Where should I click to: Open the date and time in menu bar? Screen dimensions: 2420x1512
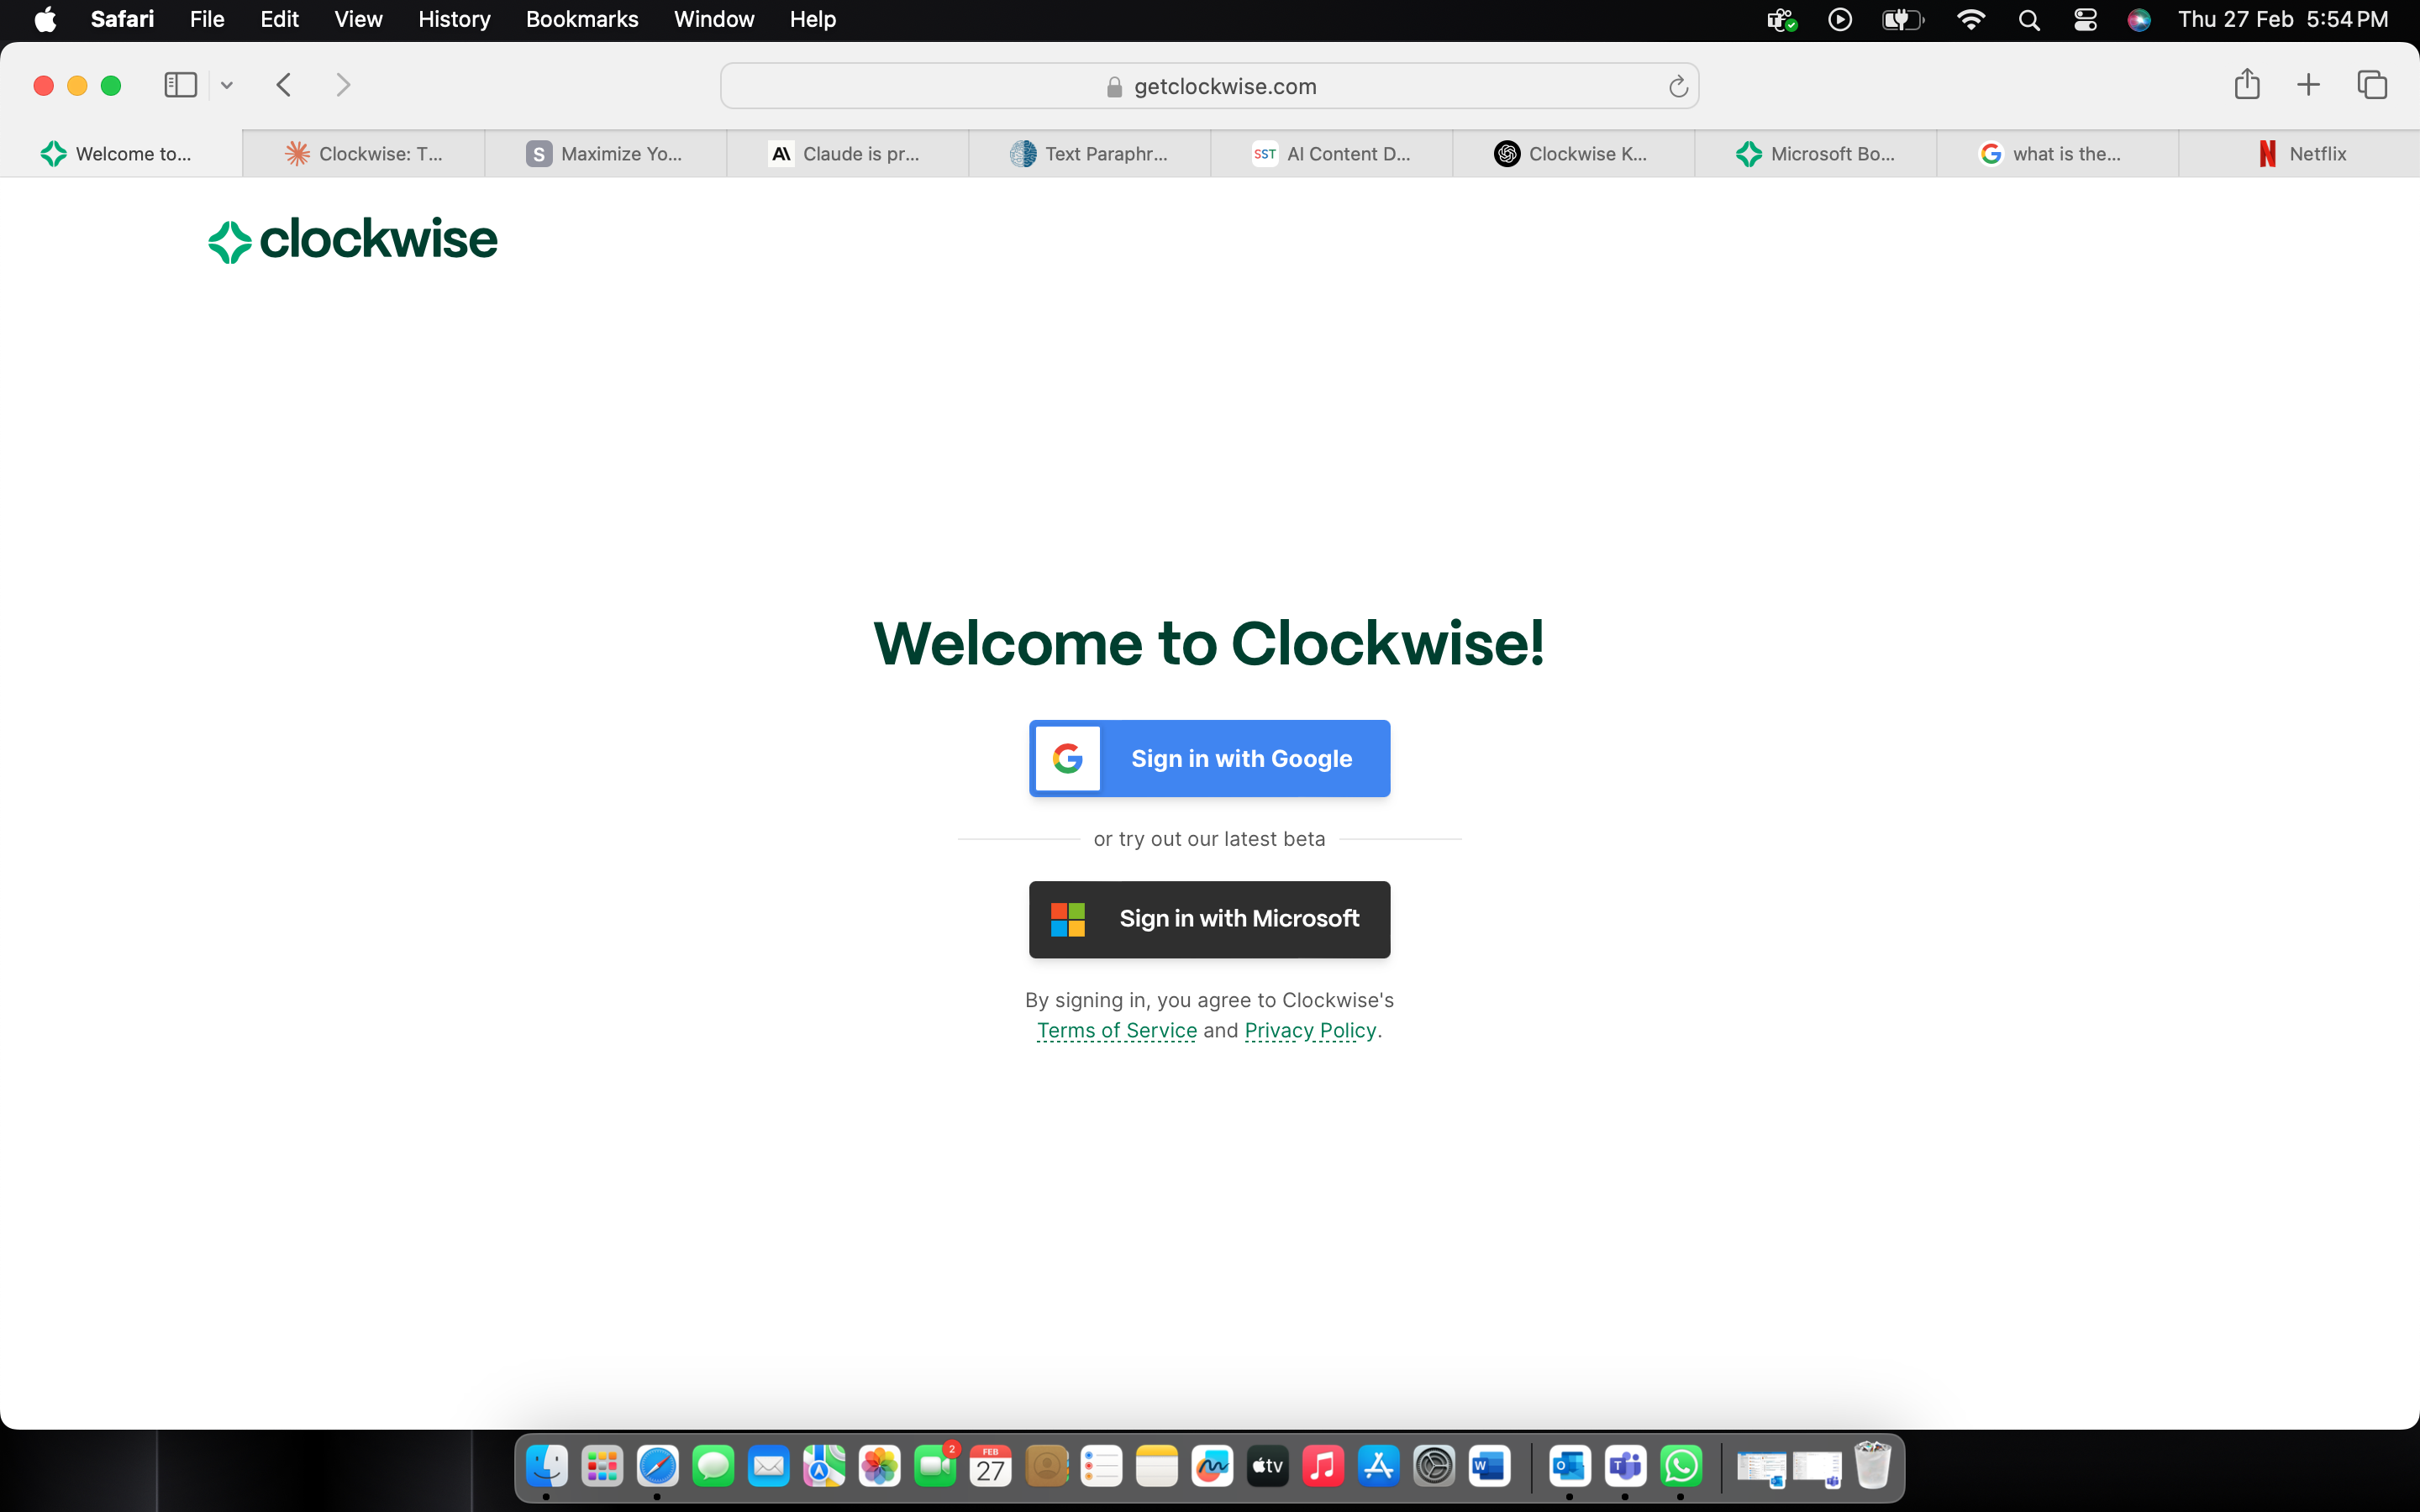2283,20
